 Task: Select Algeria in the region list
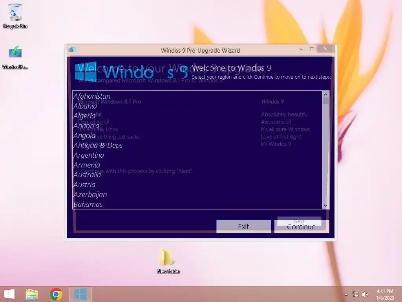tap(197, 116)
